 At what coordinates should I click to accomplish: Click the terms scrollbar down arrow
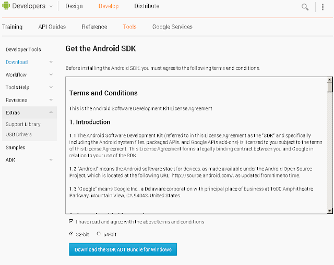coord(329,211)
